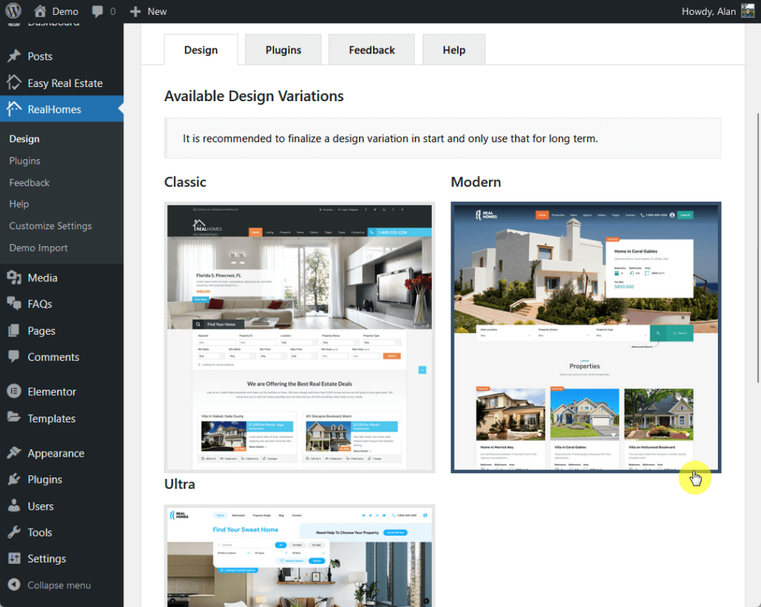Open Elementor via its sidebar icon

(13, 391)
